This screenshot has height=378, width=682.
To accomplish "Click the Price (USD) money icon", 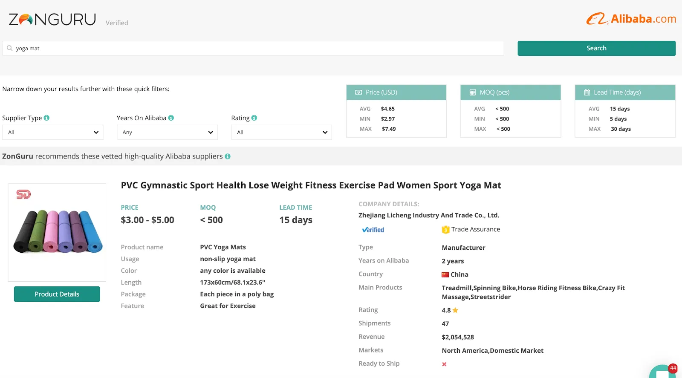I will tap(358, 92).
